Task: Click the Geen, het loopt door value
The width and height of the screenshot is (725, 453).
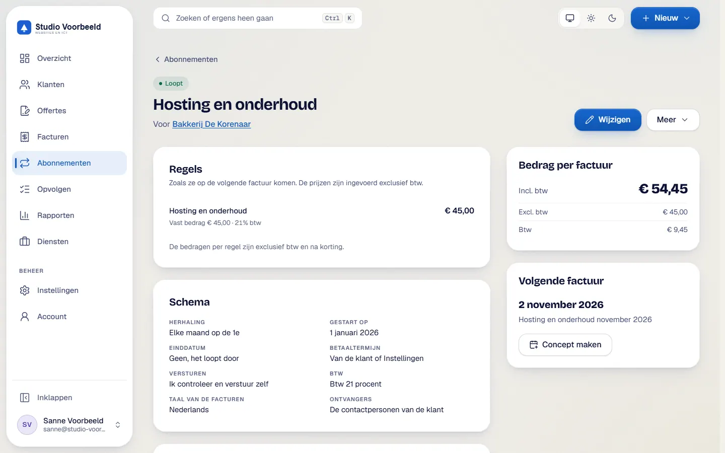Action: (x=204, y=358)
